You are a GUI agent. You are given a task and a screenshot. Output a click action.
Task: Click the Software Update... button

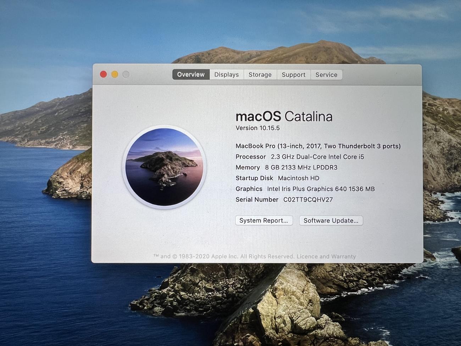pos(331,220)
